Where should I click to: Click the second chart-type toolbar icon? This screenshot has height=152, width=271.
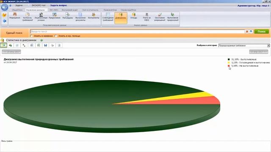click(x=10, y=45)
